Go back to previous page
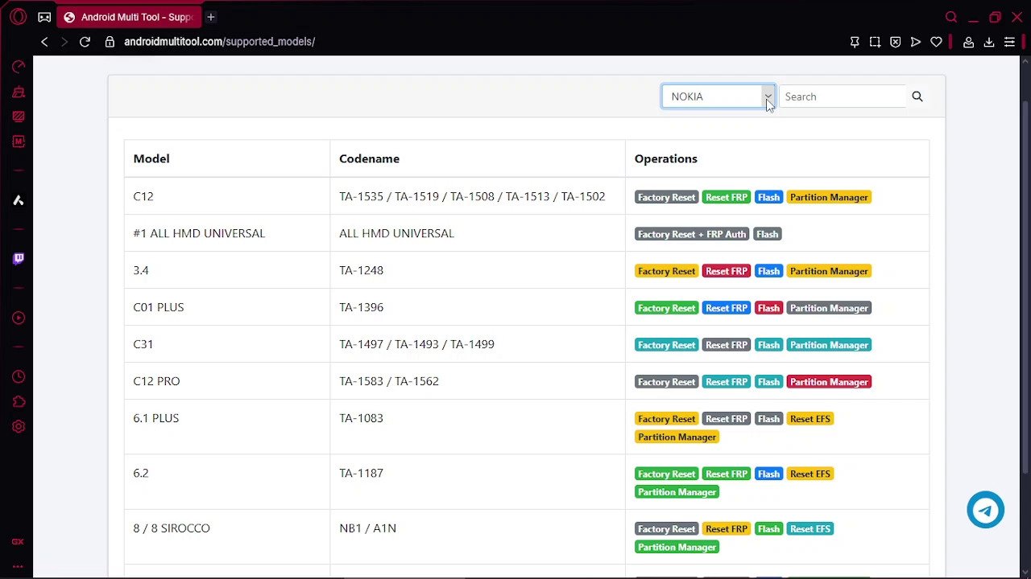 44,42
